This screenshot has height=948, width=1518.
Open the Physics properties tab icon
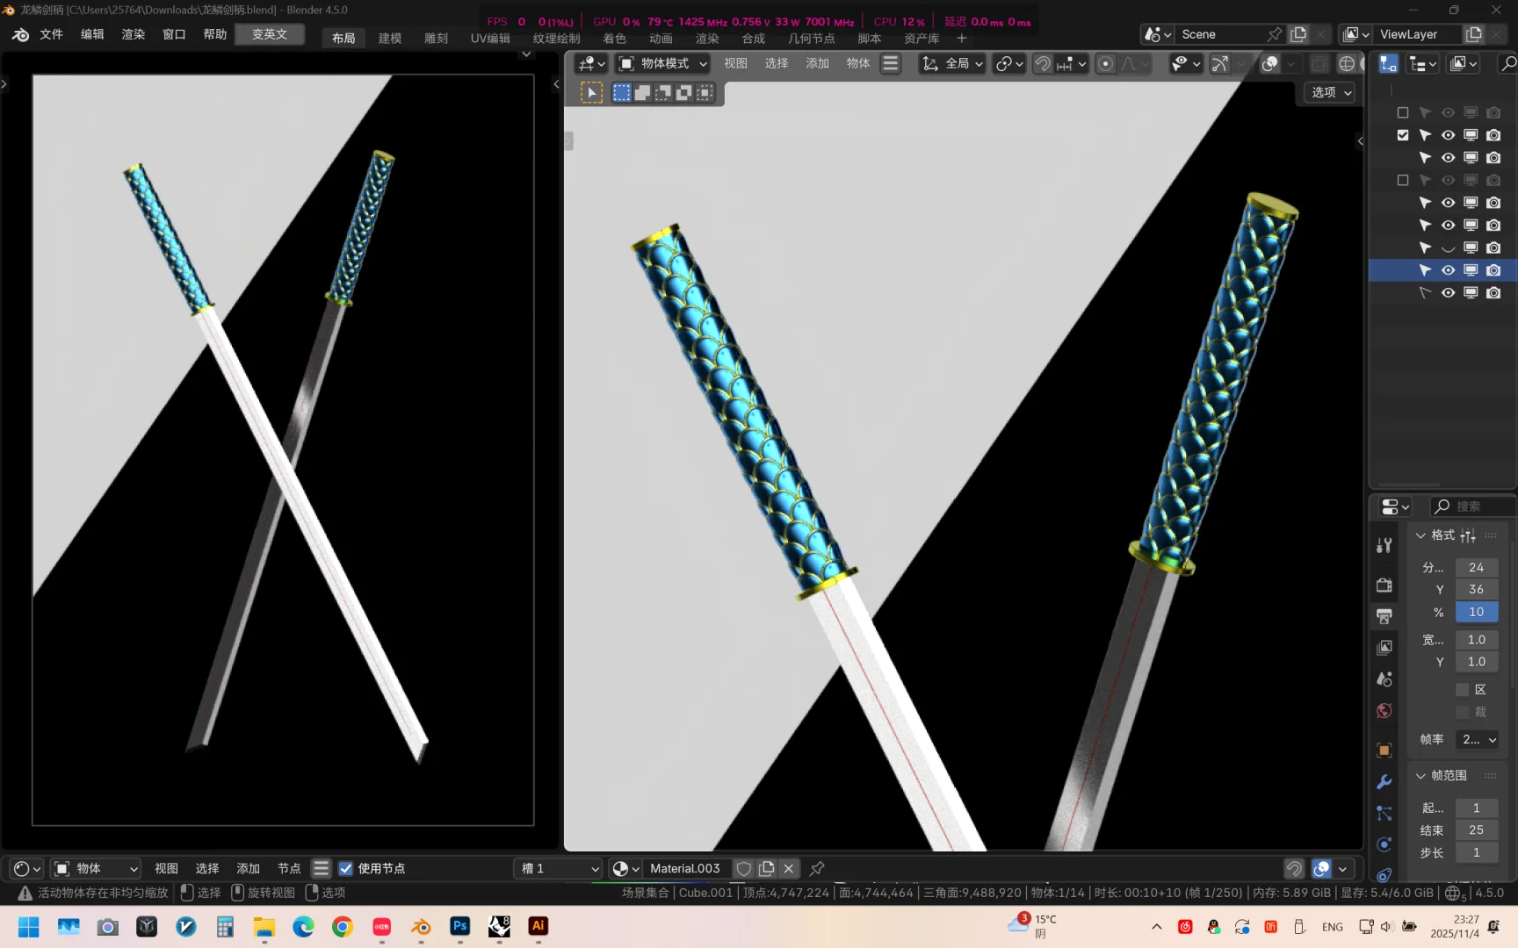(1384, 844)
